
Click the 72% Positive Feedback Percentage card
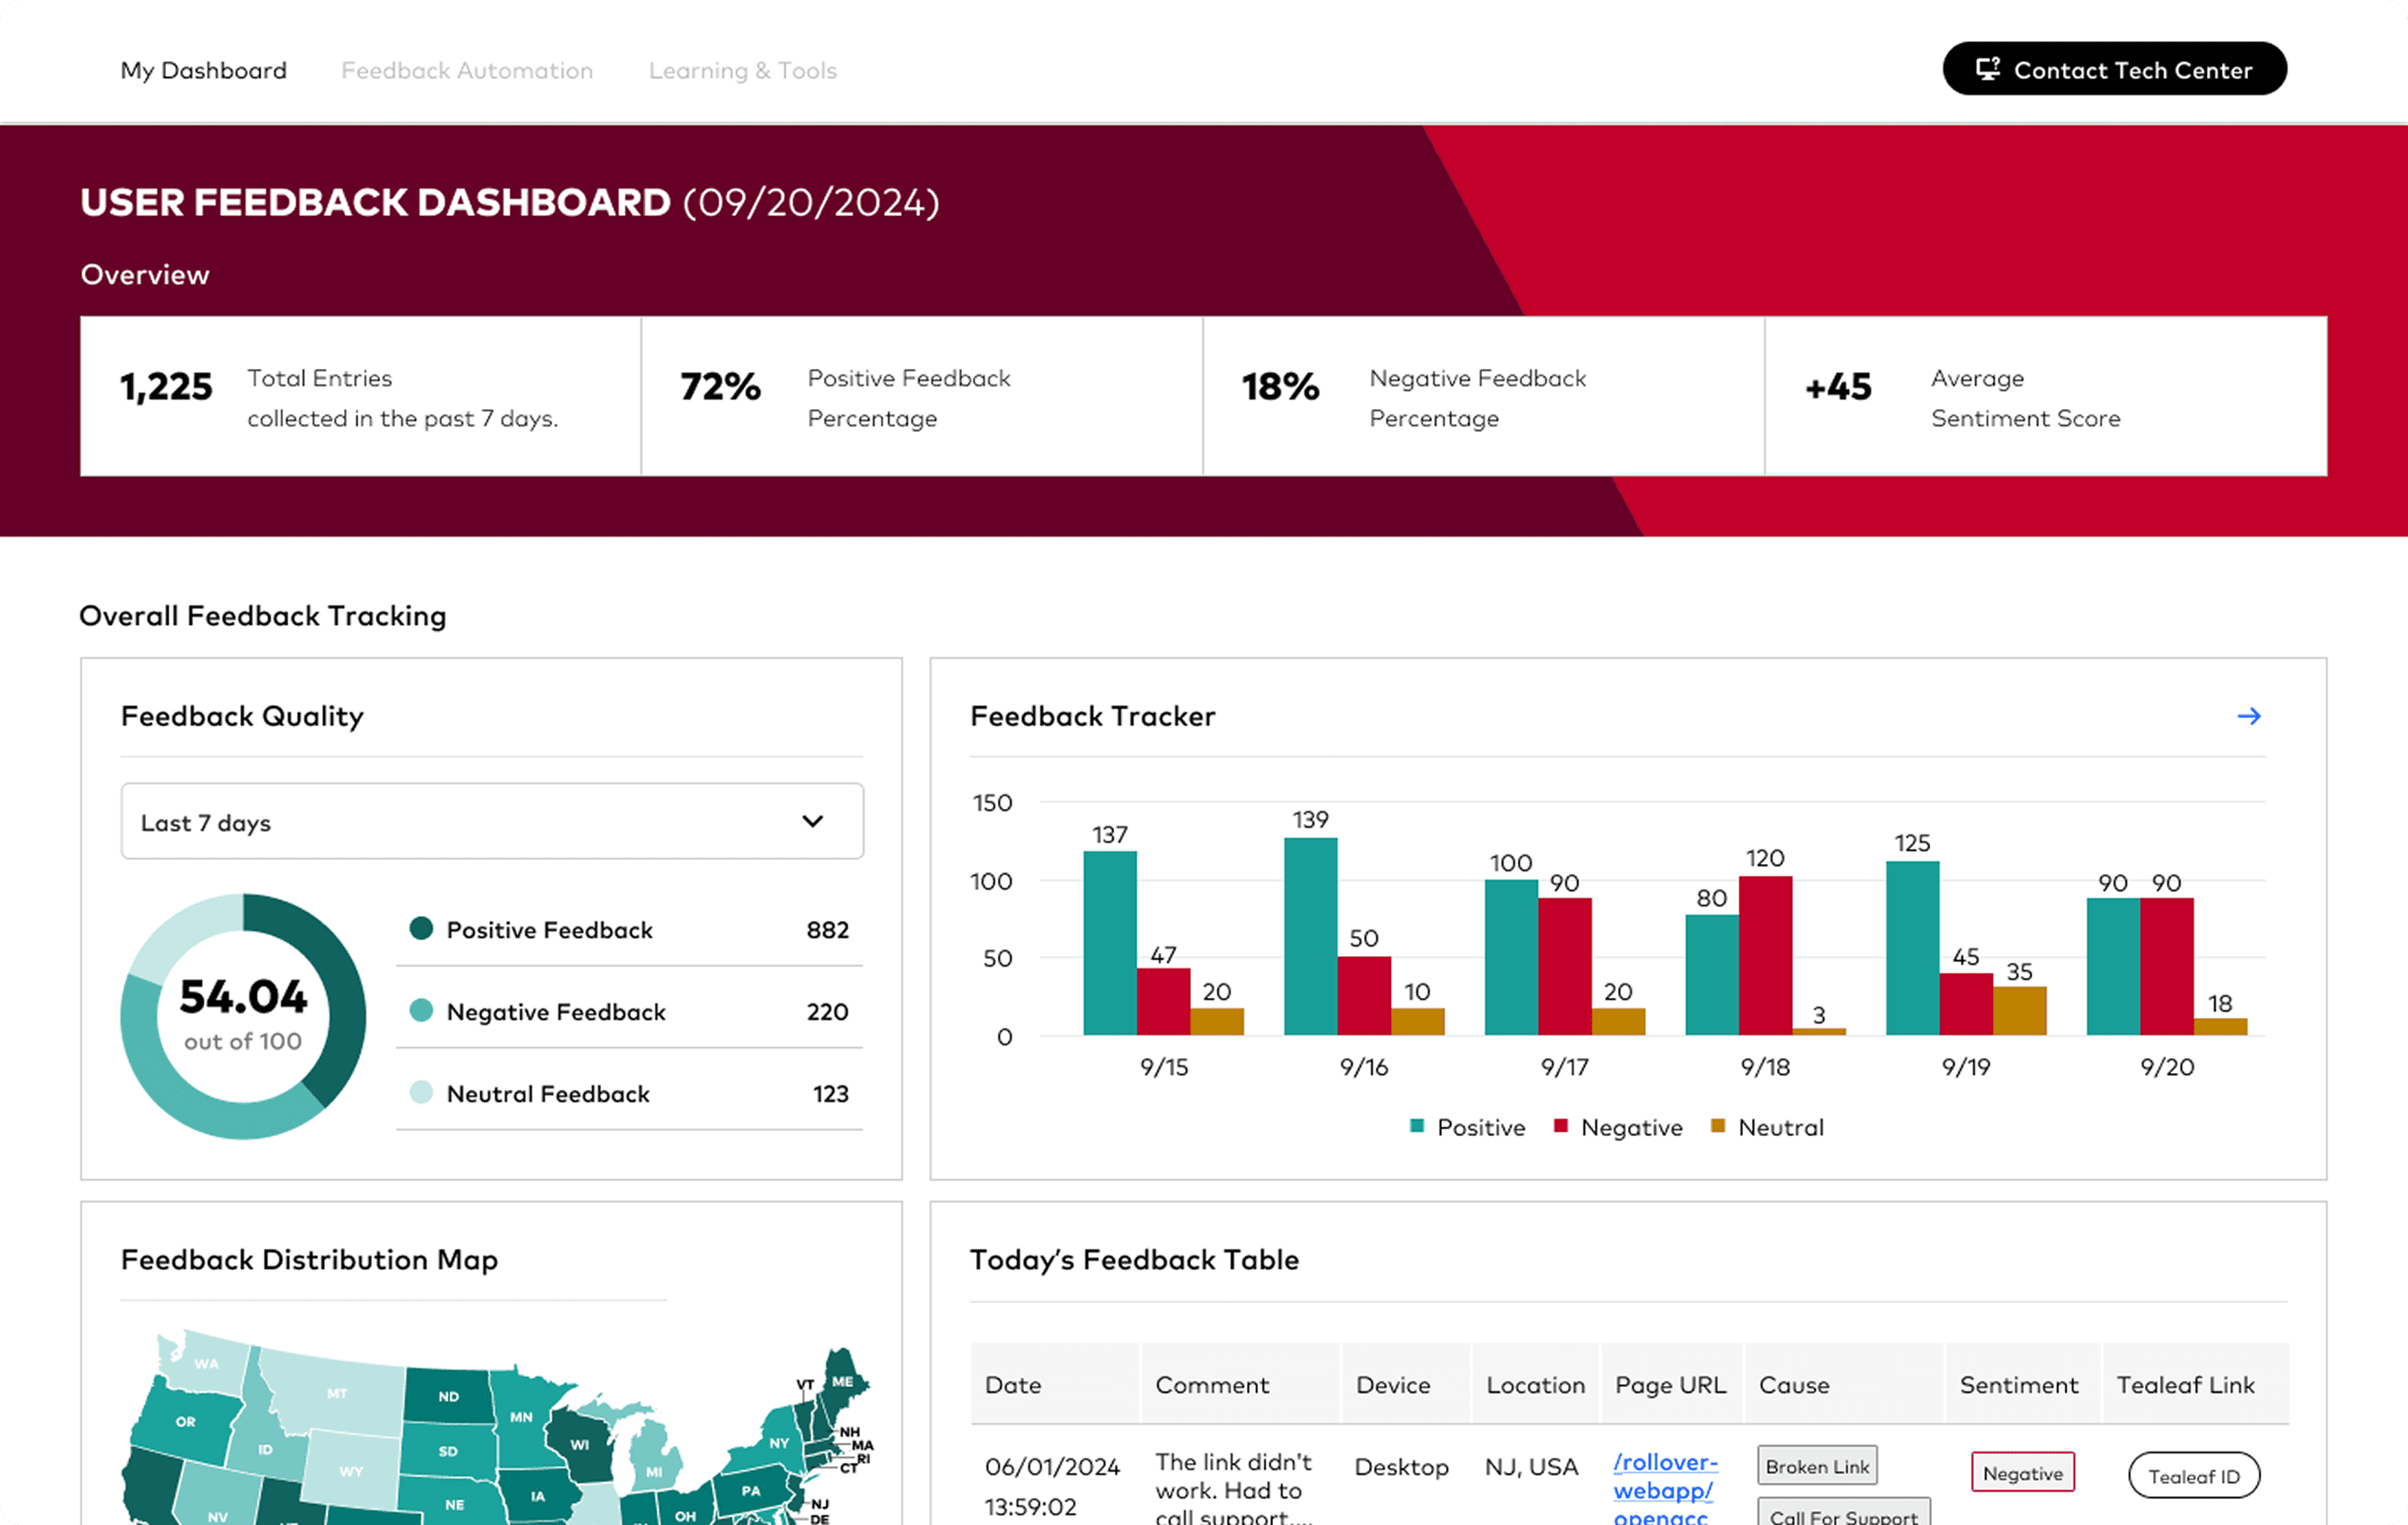(x=922, y=396)
